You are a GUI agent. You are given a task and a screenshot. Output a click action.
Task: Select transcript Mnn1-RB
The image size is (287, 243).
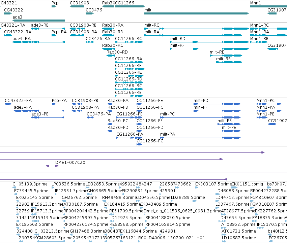point(259,39)
